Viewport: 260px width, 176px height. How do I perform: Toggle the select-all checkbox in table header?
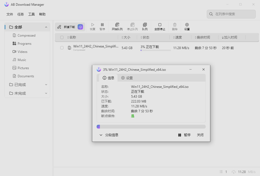pos(62,37)
